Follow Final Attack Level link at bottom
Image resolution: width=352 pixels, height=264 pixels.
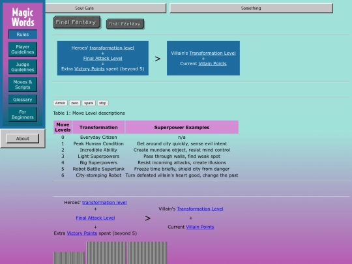pos(95,218)
